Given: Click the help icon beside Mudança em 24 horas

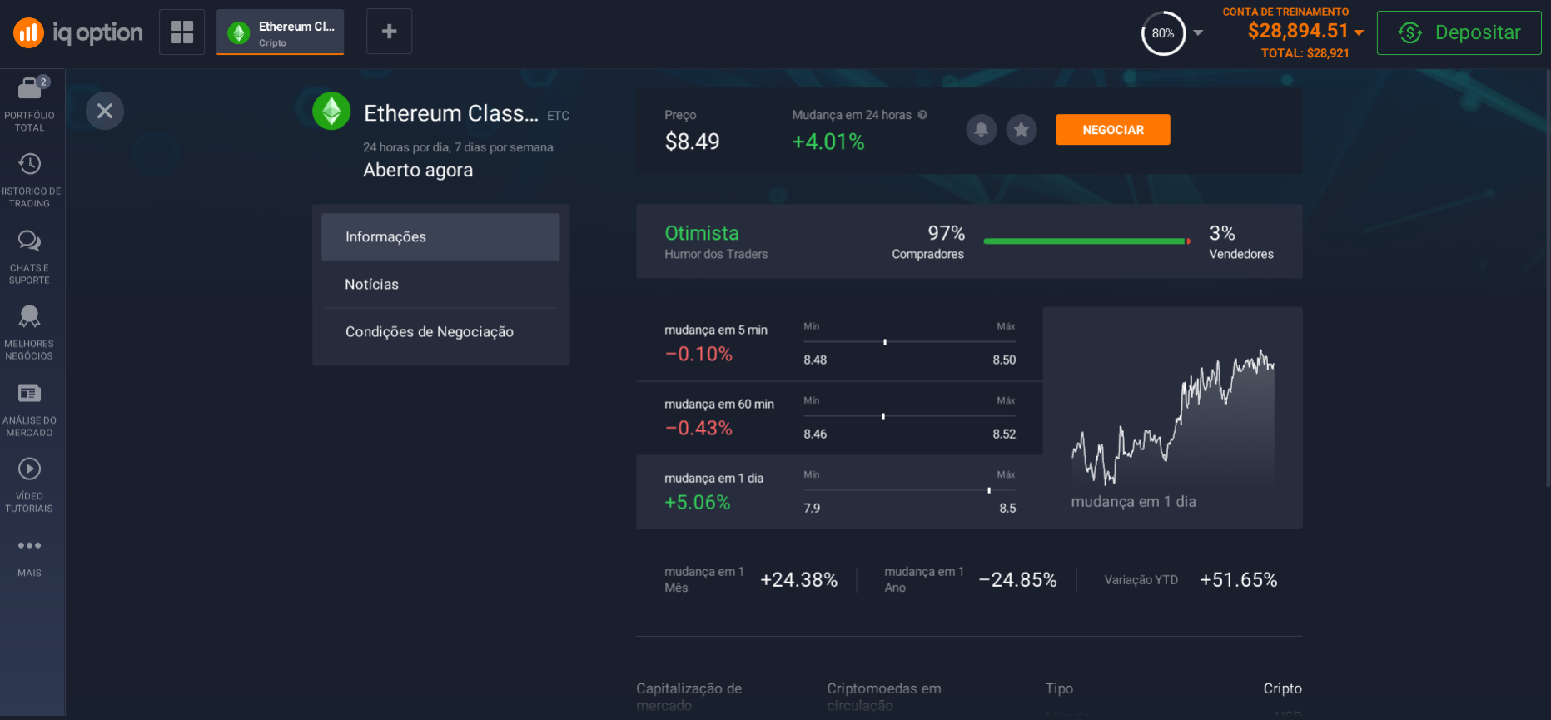Looking at the screenshot, I should 922,115.
